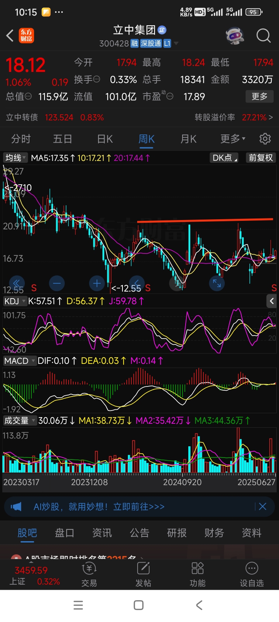Tap the previous candle arrow button
The height and width of the screenshot is (622, 279).
point(137,283)
